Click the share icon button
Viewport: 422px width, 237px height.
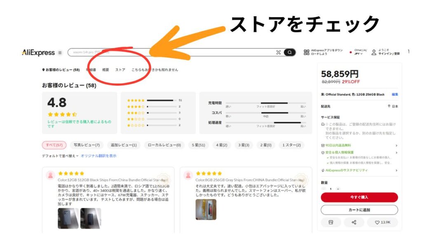[354, 222]
